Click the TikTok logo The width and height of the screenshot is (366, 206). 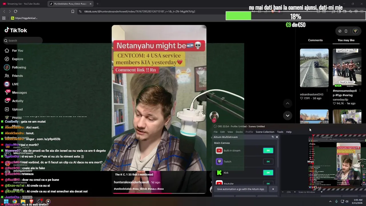coord(16,30)
